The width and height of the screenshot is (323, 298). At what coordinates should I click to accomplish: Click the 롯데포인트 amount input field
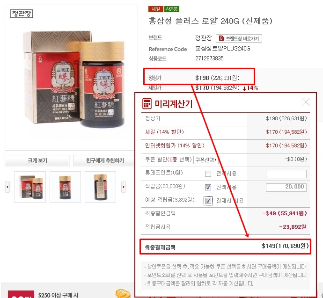click(x=286, y=174)
